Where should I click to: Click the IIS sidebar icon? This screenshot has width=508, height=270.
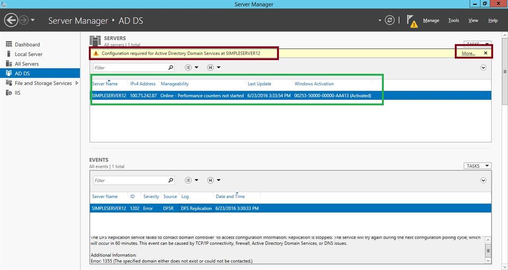point(9,93)
